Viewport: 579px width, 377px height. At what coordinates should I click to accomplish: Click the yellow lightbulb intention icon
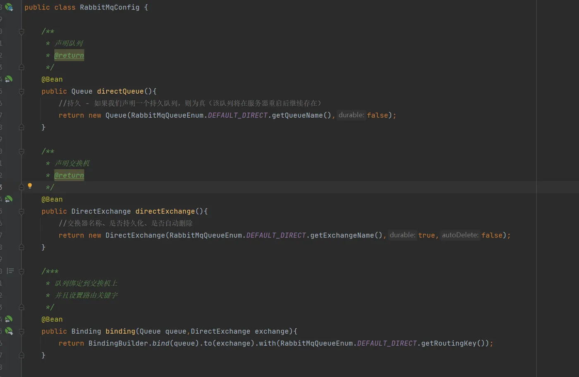click(x=30, y=186)
